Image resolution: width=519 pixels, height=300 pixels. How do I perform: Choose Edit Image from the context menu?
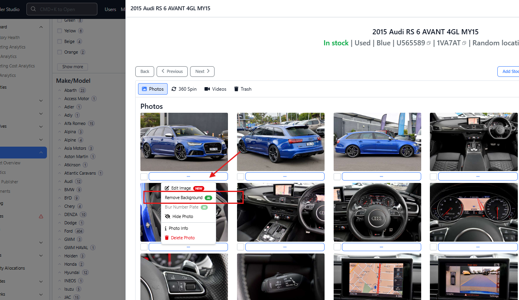(x=189, y=188)
